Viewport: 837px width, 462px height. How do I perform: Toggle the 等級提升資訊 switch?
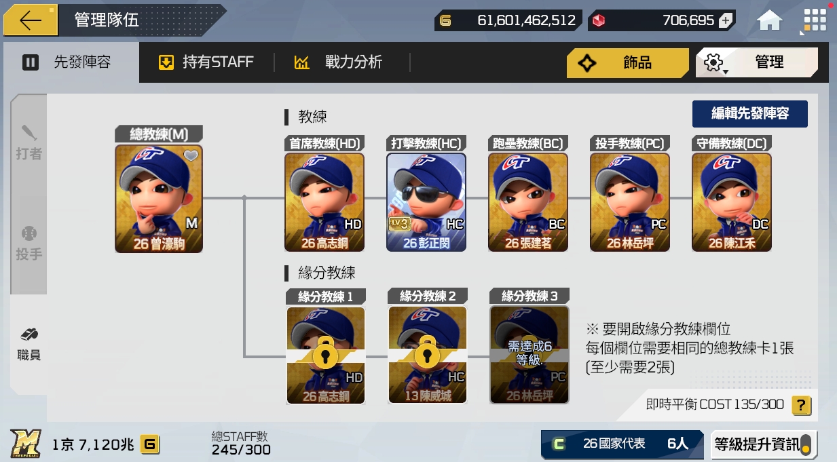[x=805, y=444]
